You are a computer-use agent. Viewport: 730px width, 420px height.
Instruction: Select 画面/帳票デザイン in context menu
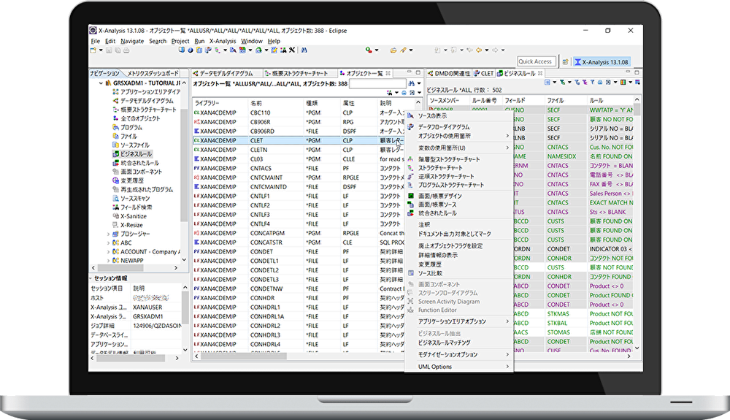pos(440,196)
